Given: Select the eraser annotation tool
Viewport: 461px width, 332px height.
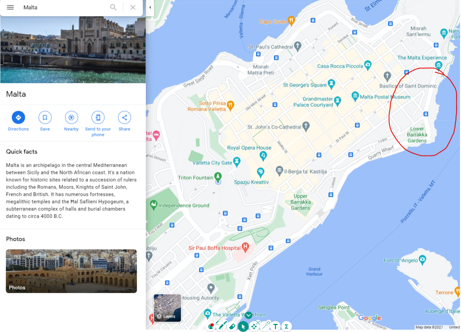Looking at the screenshot, I should (x=232, y=327).
